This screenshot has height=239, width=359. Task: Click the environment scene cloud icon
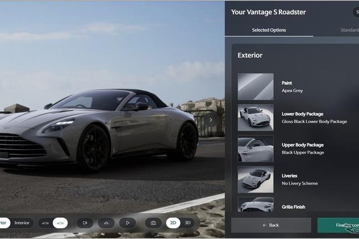[x=106, y=223]
